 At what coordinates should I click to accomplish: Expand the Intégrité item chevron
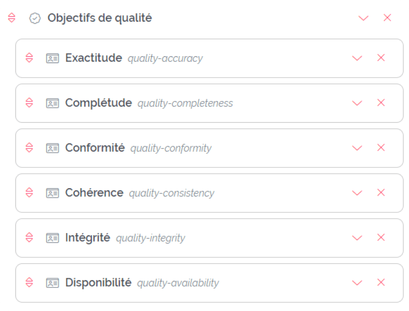[x=357, y=238]
